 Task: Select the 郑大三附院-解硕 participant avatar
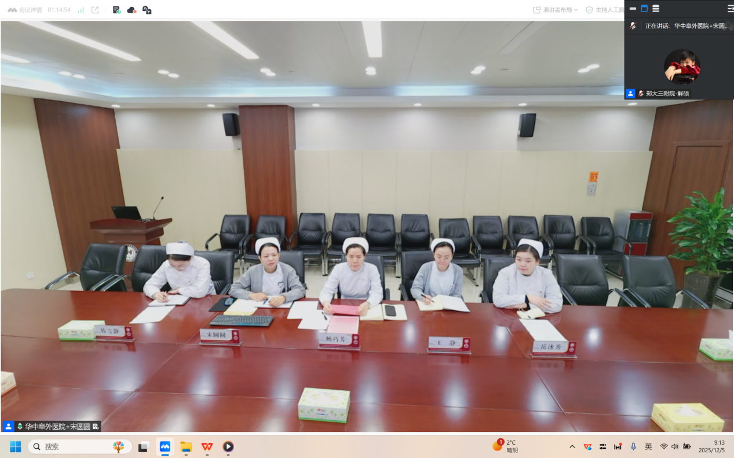coord(682,67)
